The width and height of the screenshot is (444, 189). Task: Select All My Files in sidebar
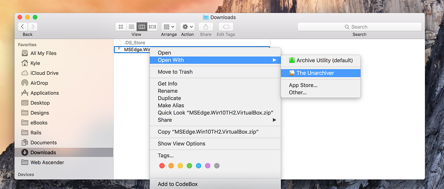pos(64,53)
